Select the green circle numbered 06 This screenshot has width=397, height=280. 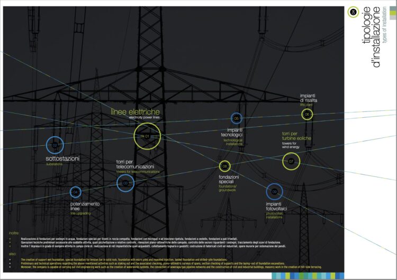(x=306, y=114)
